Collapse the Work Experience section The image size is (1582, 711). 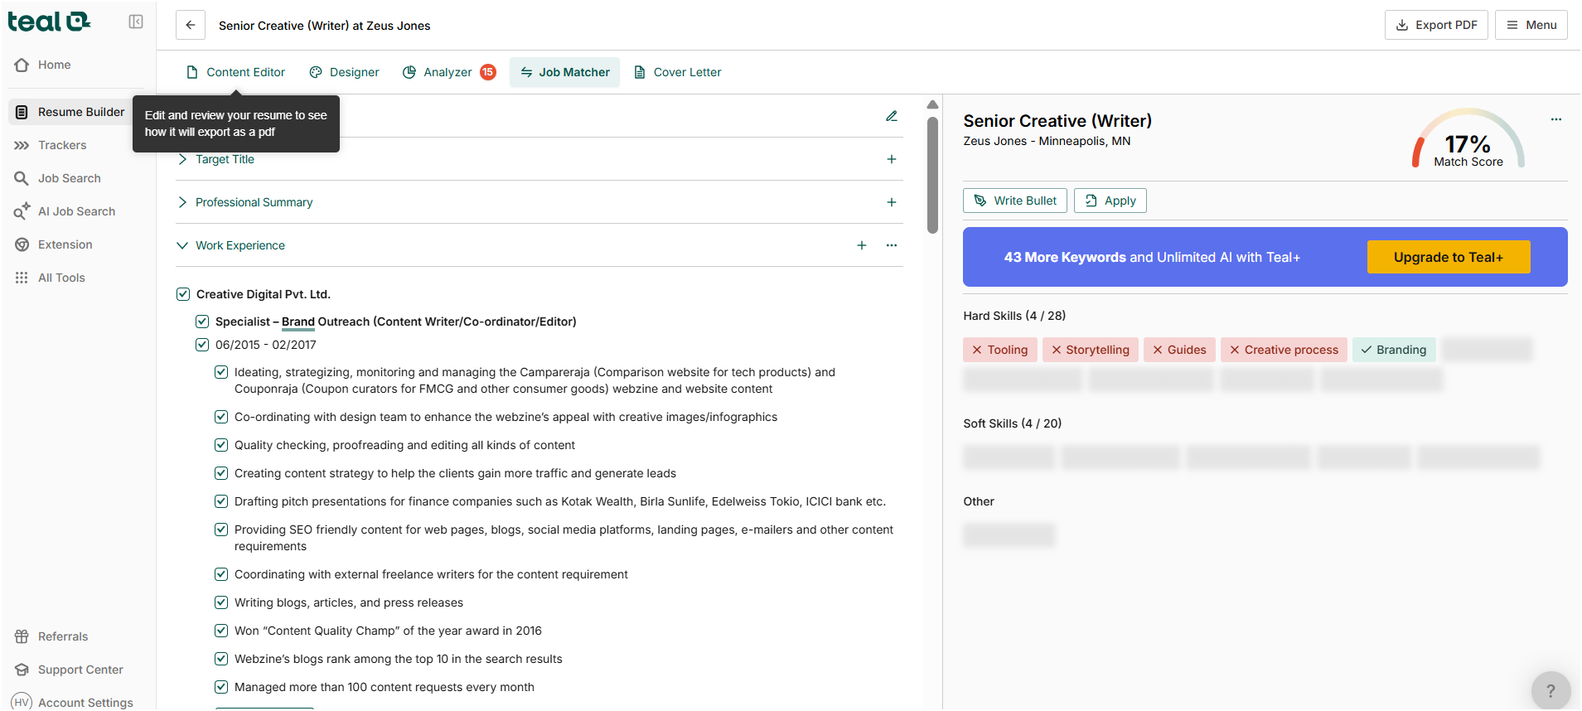(182, 245)
